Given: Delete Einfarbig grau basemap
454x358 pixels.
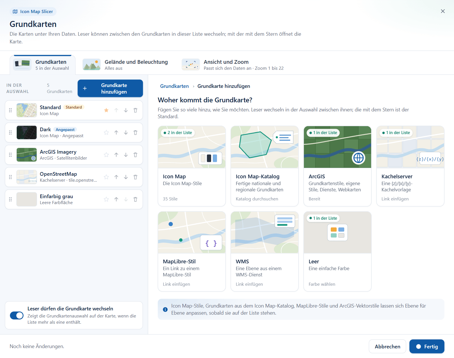Looking at the screenshot, I should pos(135,199).
